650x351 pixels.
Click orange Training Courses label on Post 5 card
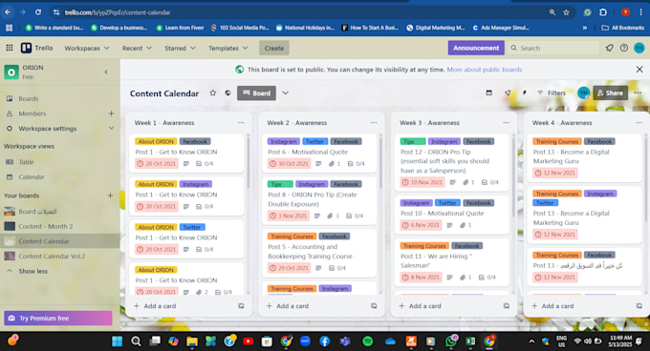pyautogui.click(x=292, y=237)
